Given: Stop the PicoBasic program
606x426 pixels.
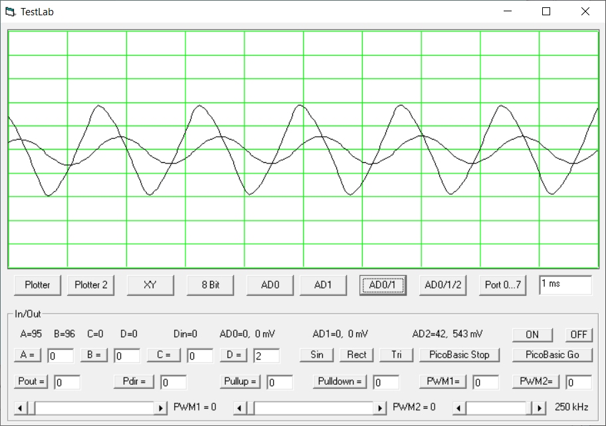Looking at the screenshot, I should pyautogui.click(x=462, y=355).
